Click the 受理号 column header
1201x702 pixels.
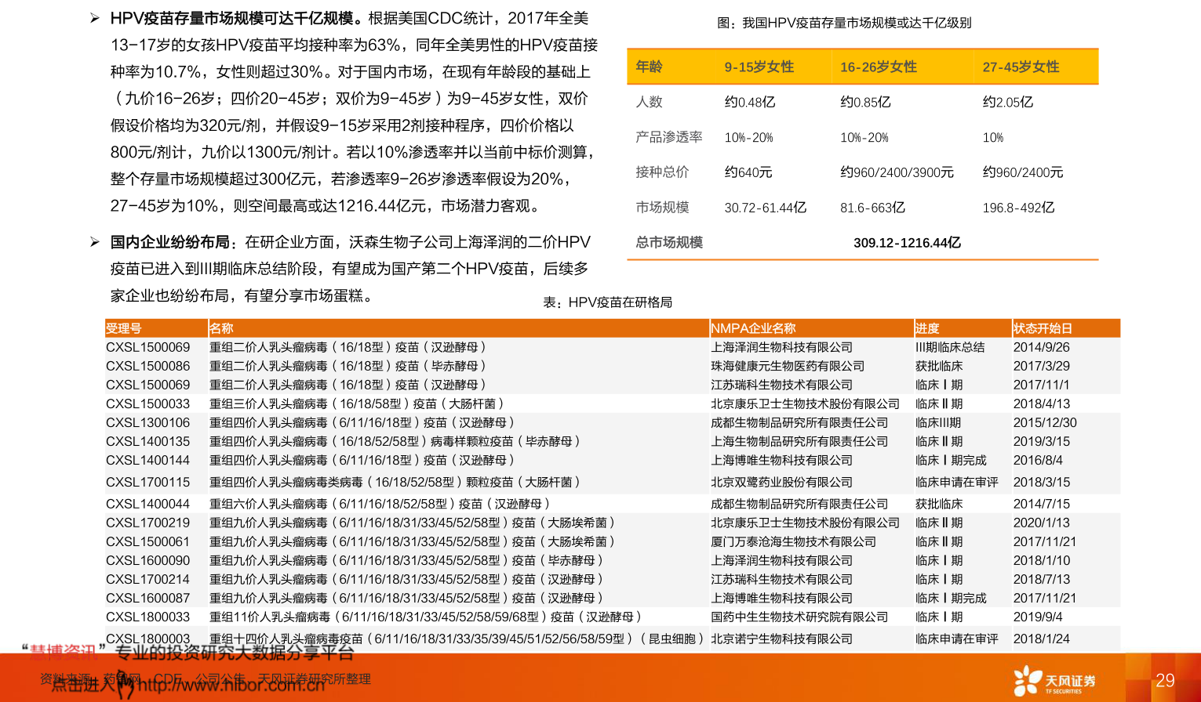pos(124,328)
